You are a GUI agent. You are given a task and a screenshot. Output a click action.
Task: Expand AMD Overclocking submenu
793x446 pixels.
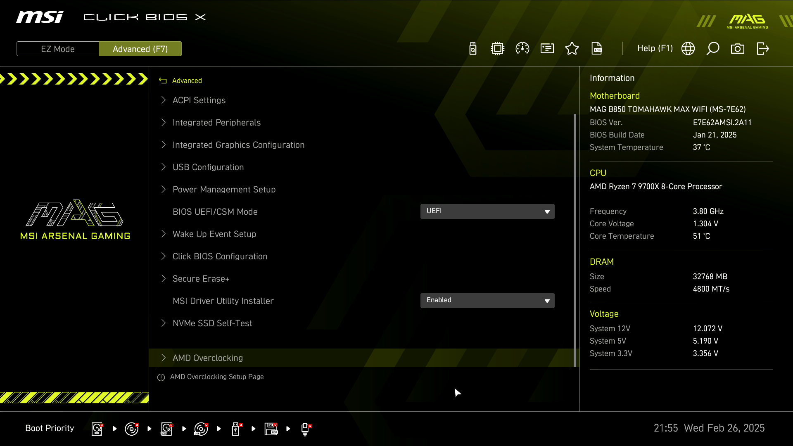[208, 358]
